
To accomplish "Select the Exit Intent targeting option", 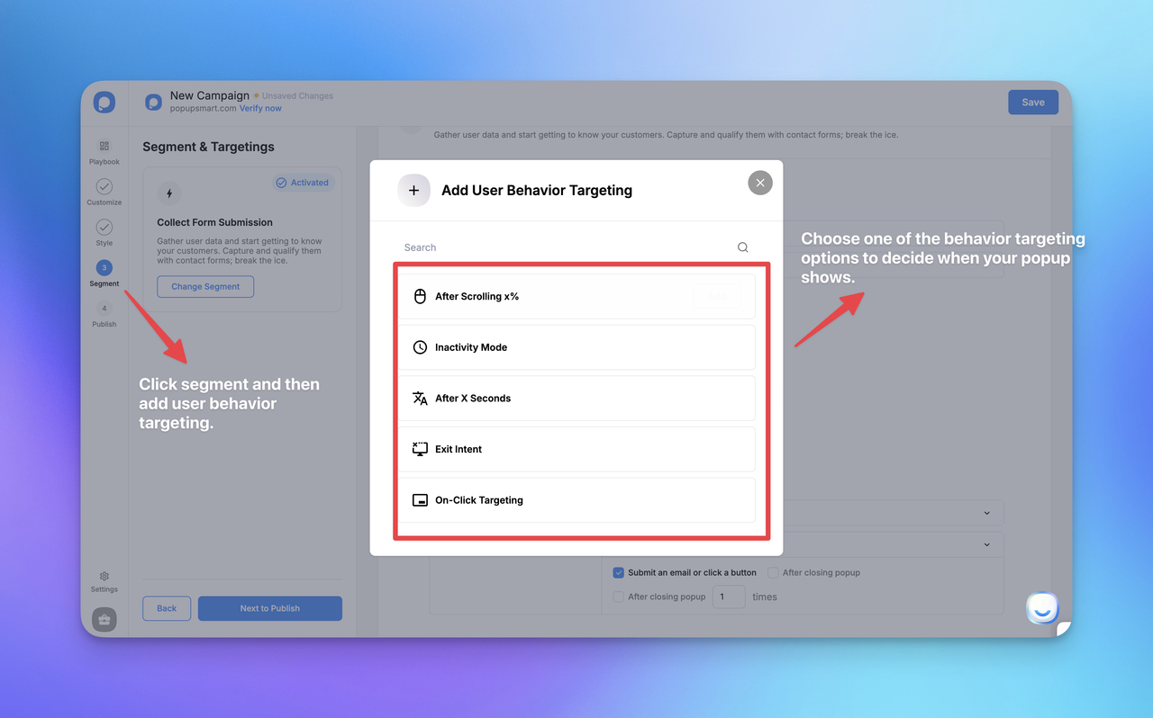I will pyautogui.click(x=577, y=449).
